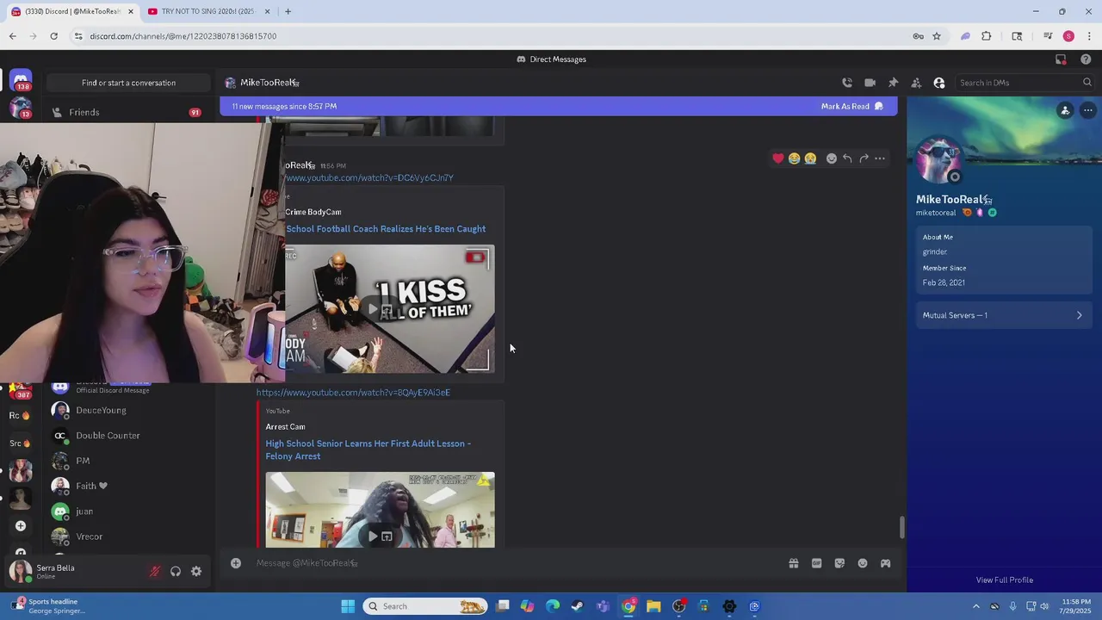React with the loudly crying emoji
This screenshot has width=1102, height=620.
pos(810,158)
